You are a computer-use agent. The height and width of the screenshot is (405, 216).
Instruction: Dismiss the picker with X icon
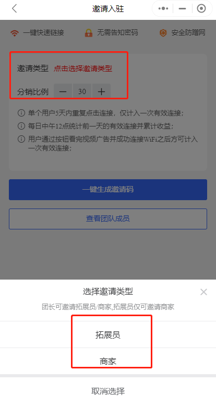pyautogui.click(x=203, y=292)
